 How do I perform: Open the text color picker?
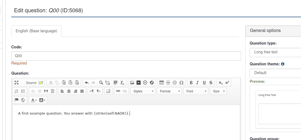coord(34,100)
